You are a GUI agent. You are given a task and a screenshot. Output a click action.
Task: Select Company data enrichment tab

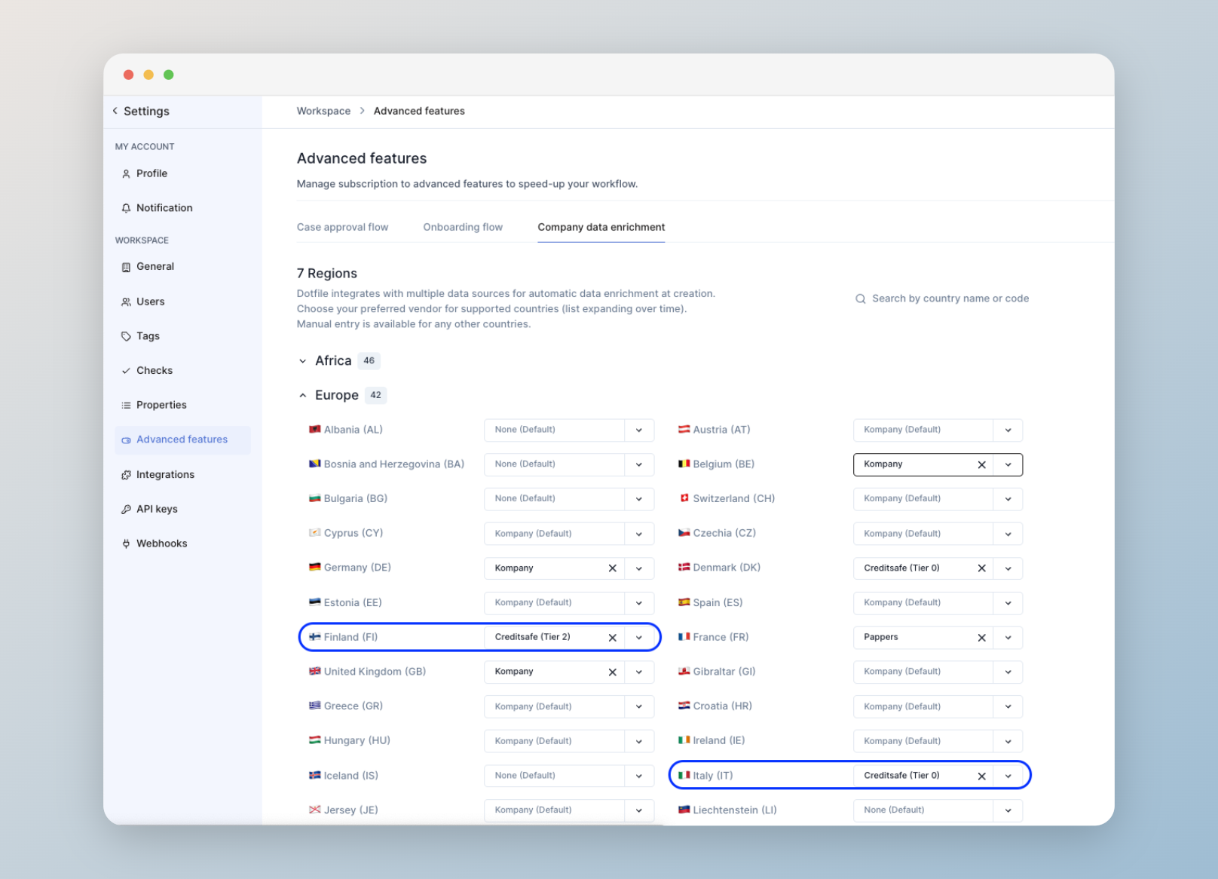tap(601, 227)
